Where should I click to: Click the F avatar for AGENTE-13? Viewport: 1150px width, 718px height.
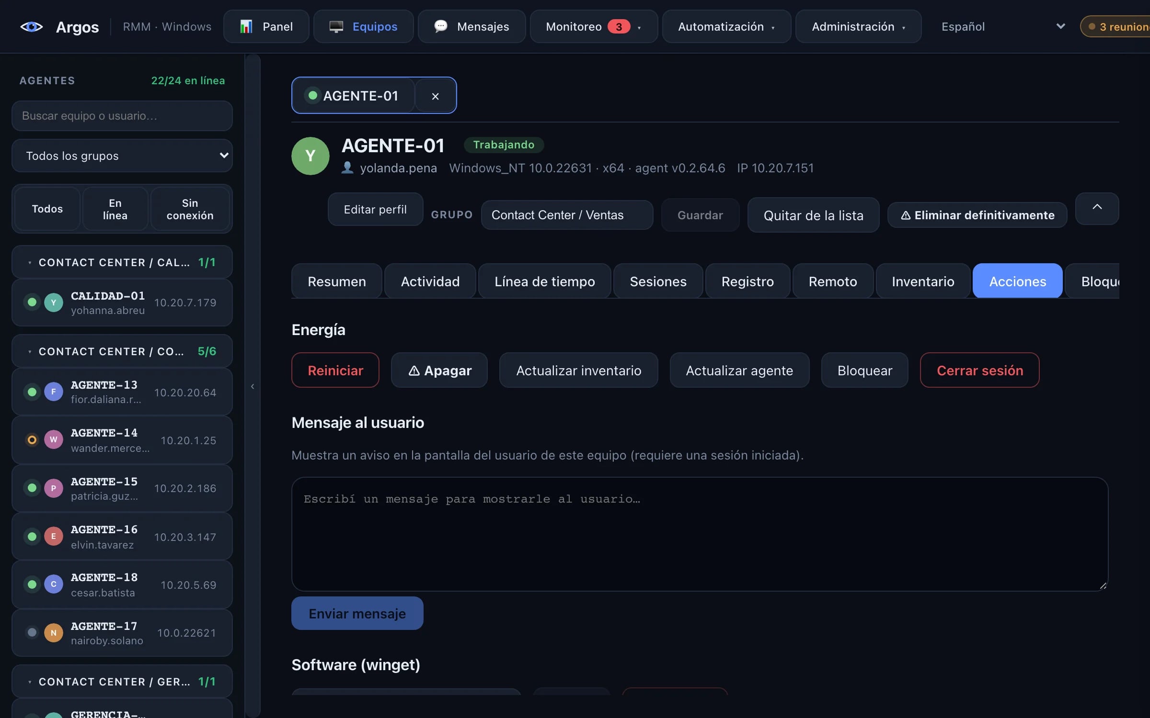[x=54, y=392]
